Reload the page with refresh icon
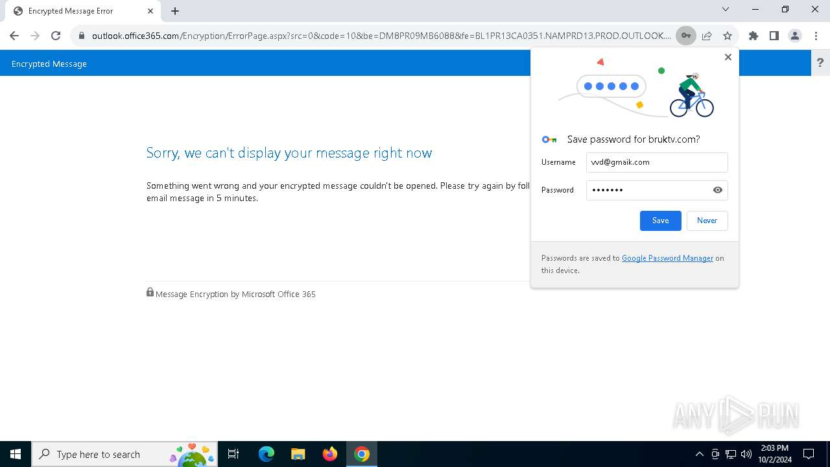 (x=56, y=36)
